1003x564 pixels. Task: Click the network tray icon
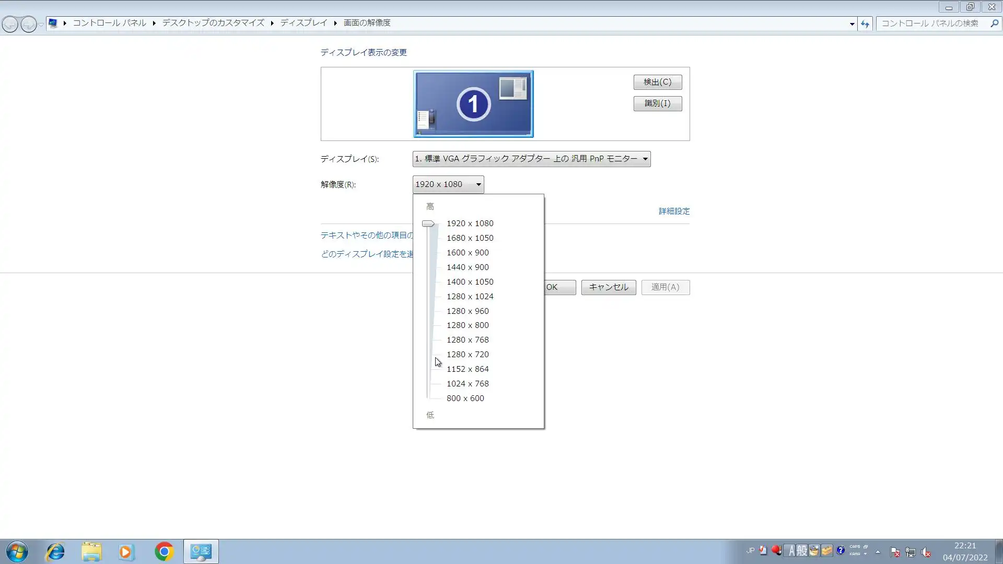pyautogui.click(x=911, y=552)
